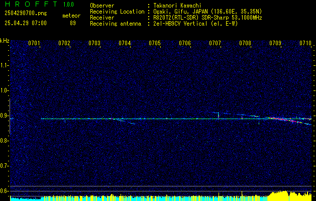Click the 1.1 kHz axis label
Screen dimensions: 316x201
(4, 65)
